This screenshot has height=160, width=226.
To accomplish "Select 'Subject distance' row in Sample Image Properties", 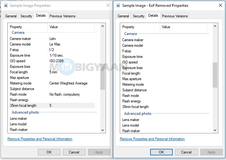I will [52, 89].
